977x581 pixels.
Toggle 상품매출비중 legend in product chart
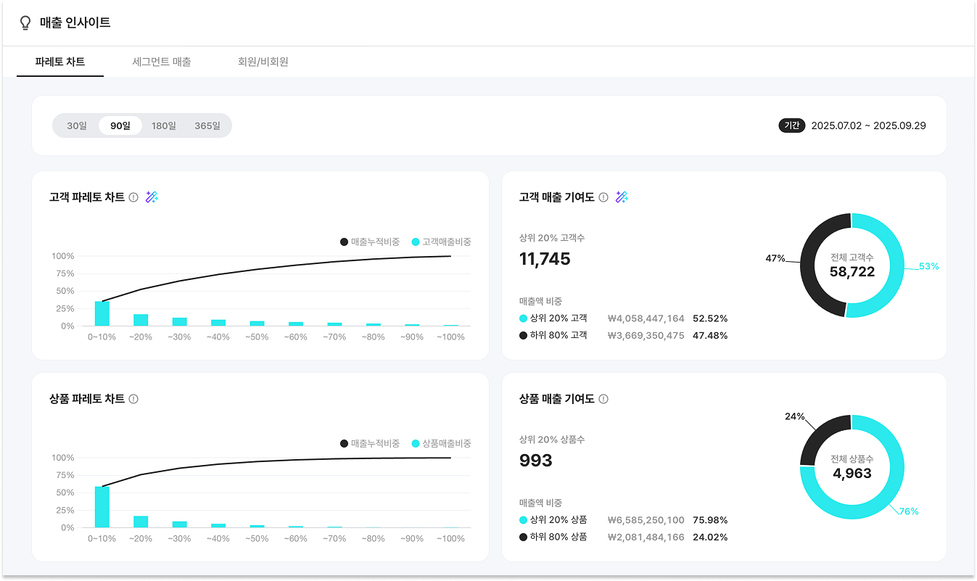(x=442, y=443)
